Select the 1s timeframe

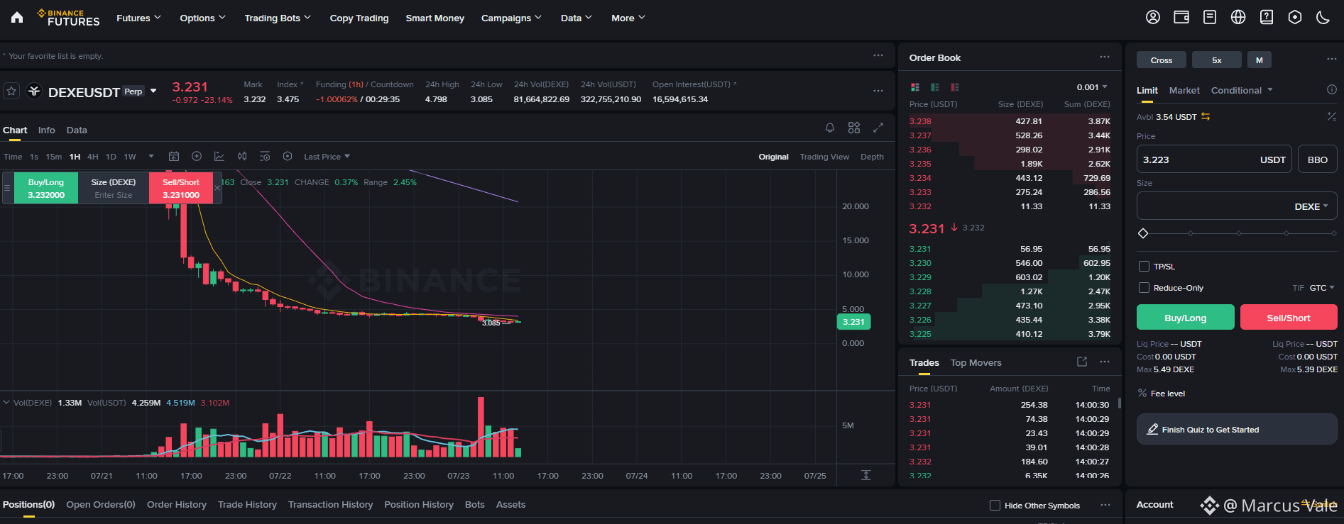coord(34,157)
